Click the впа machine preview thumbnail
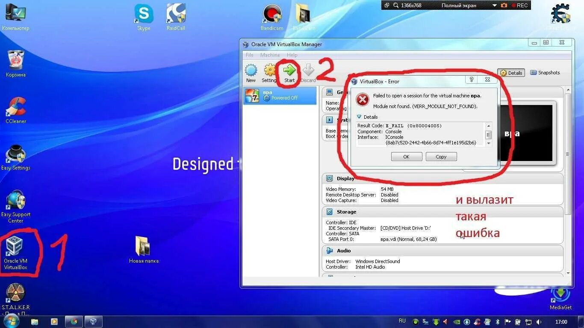The height and width of the screenshot is (328, 584). (x=528, y=133)
